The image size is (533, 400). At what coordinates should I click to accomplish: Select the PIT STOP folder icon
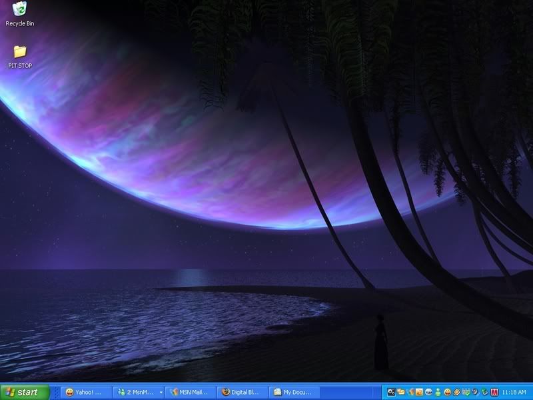20,52
